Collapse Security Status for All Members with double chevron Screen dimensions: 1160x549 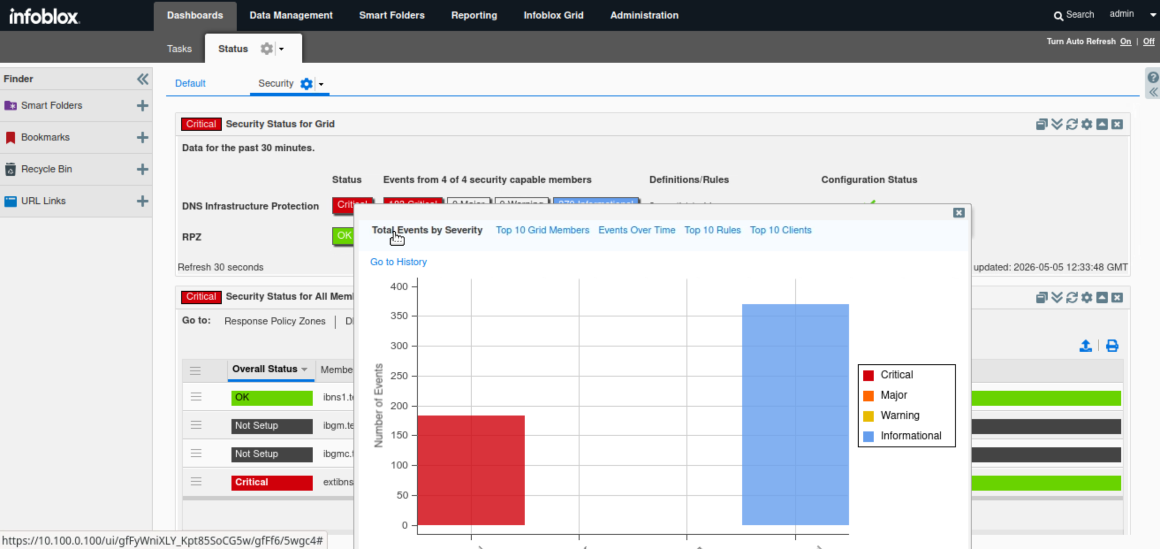pyautogui.click(x=1057, y=297)
